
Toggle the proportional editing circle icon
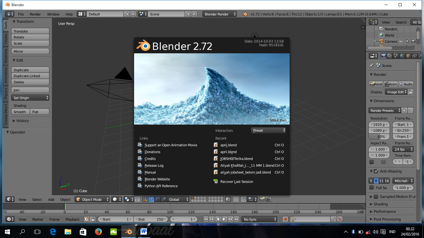point(236,200)
